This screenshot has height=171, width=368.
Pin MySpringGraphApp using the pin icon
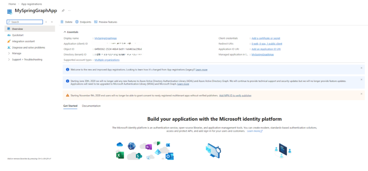point(63,10)
